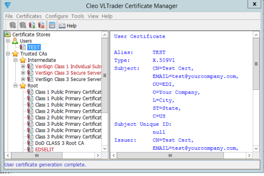Image resolution: width=264 pixels, height=176 pixels.
Task: Click the tree pane scroll right arrow
Action: click(x=98, y=156)
